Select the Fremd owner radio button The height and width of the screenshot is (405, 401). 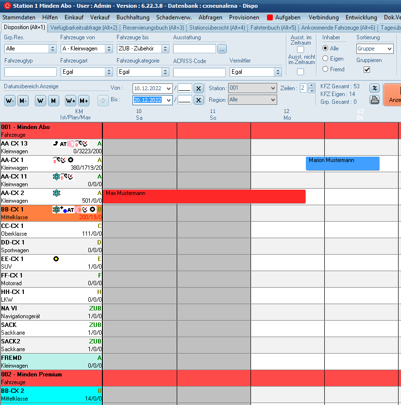pos(326,69)
